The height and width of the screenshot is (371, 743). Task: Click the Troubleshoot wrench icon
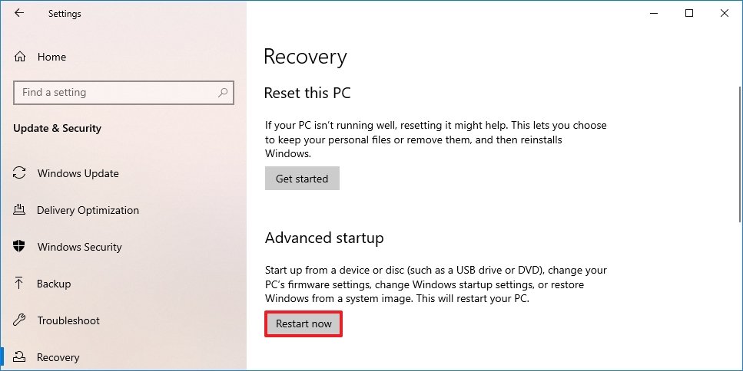(19, 320)
